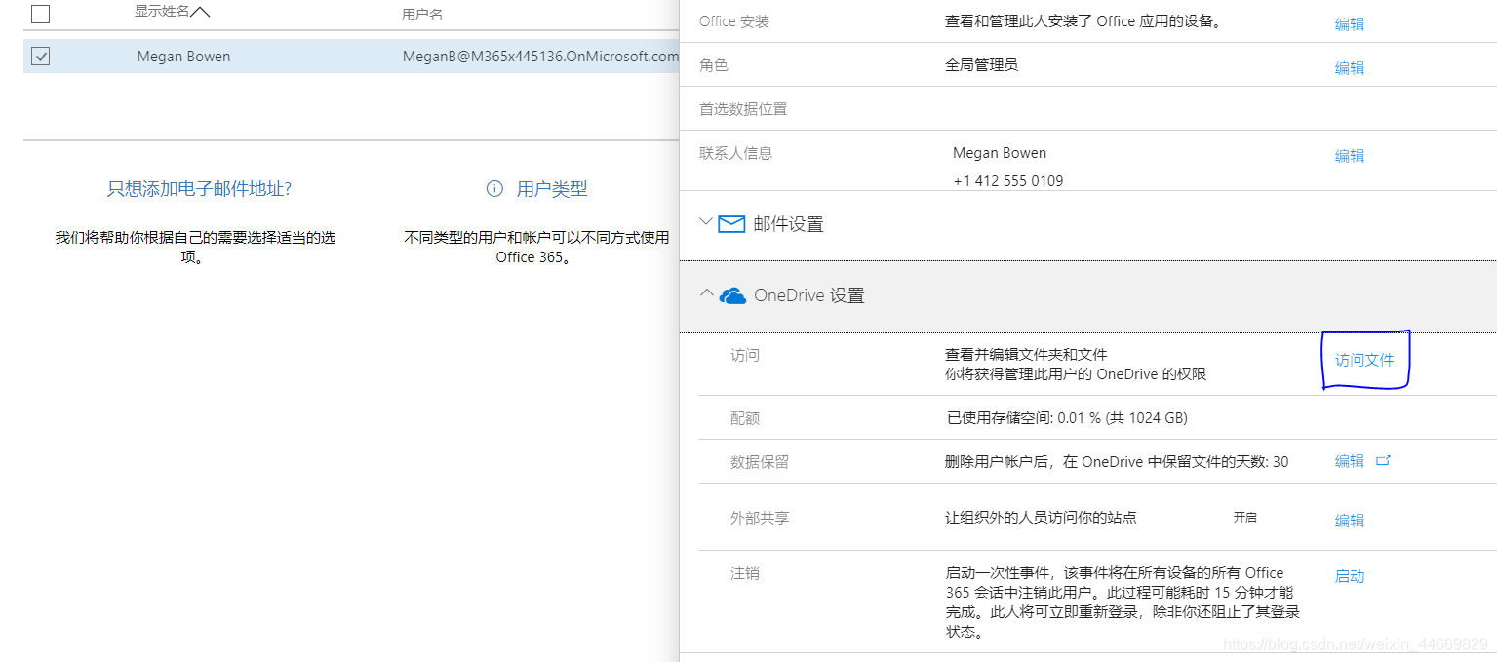Click the mail envelope icon
The width and height of the screenshot is (1497, 662).
pyautogui.click(x=731, y=224)
